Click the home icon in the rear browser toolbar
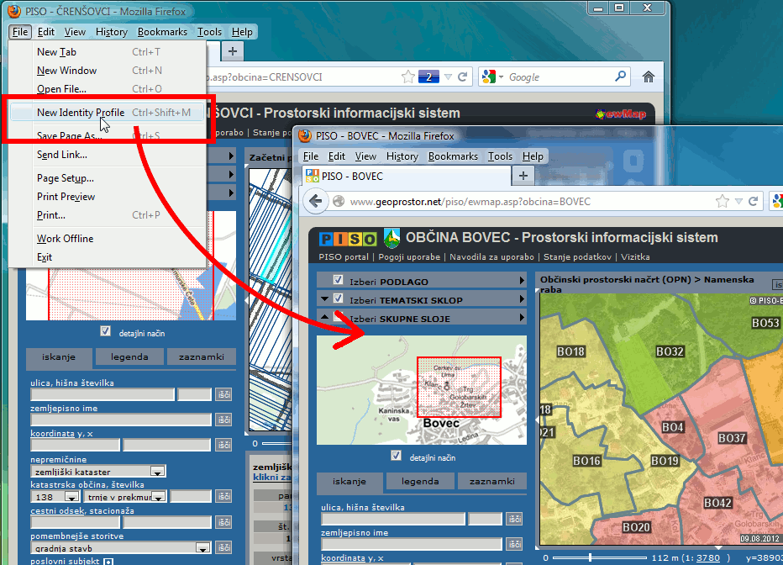The image size is (783, 565). (x=648, y=77)
